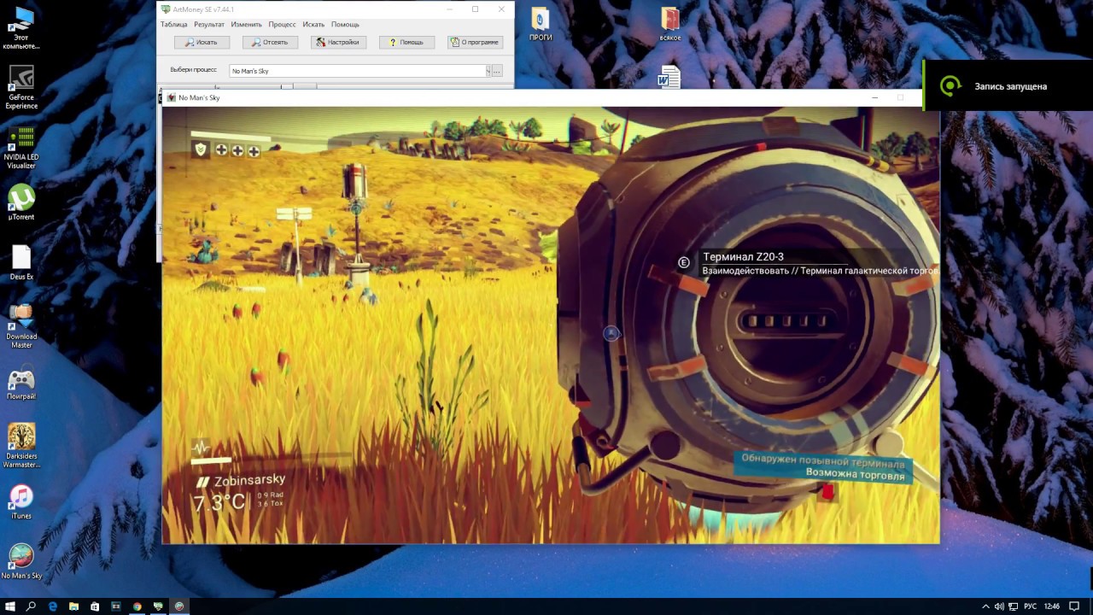Open the всякое desktop archive icon
The width and height of the screenshot is (1093, 615).
click(x=670, y=24)
